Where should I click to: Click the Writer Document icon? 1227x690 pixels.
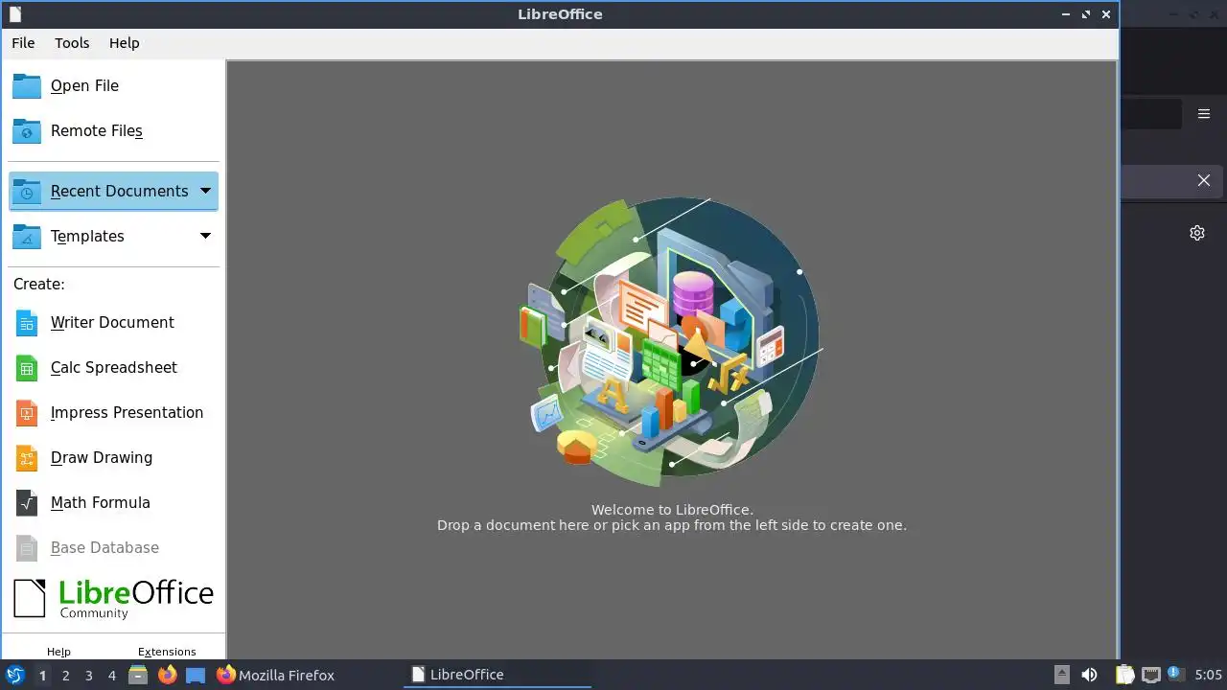click(27, 323)
